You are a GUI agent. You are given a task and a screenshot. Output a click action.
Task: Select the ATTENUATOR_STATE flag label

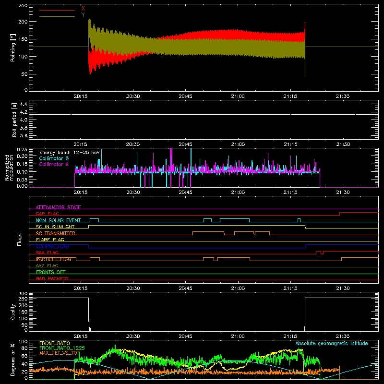(x=58, y=207)
